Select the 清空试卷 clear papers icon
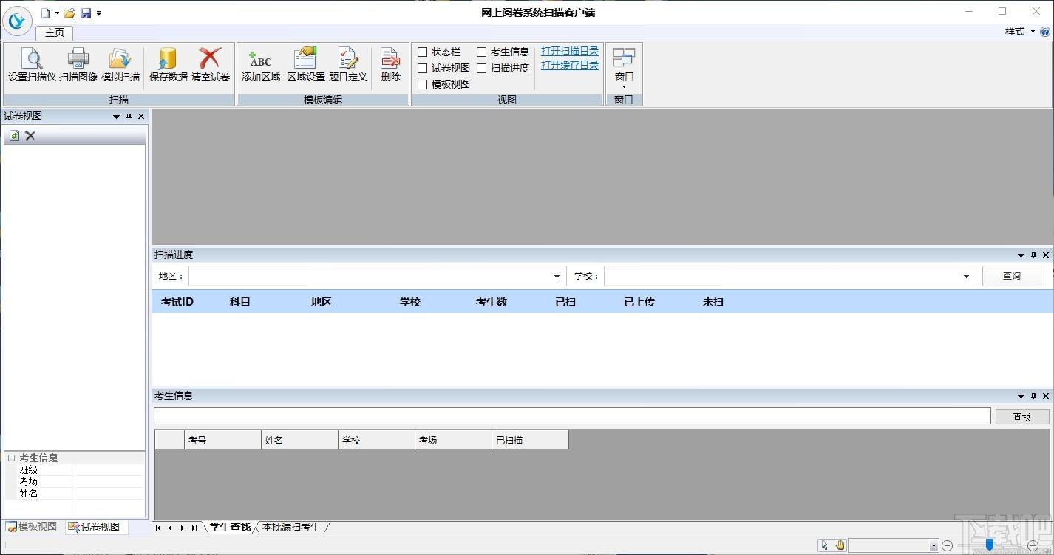The width and height of the screenshot is (1054, 555). [211, 65]
